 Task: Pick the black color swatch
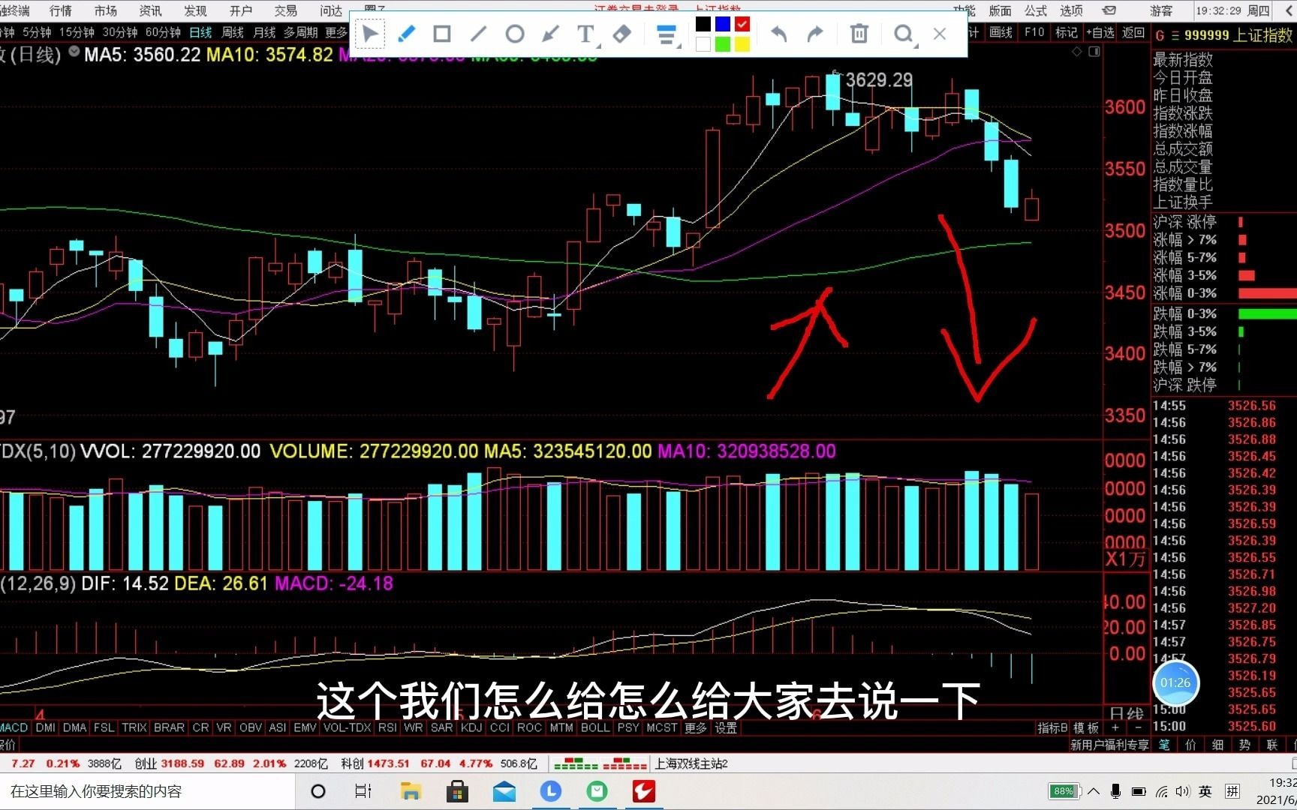click(703, 24)
